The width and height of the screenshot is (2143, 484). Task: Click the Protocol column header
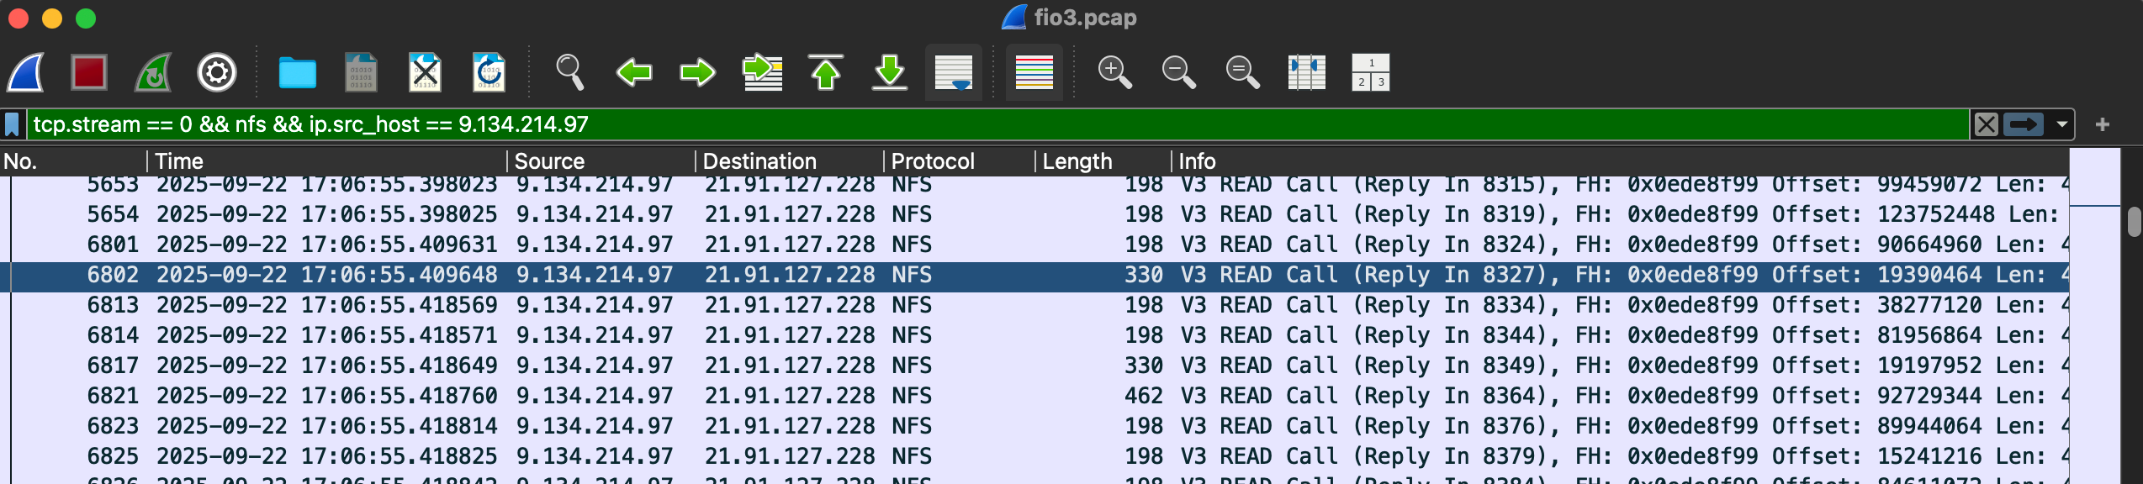click(x=932, y=161)
